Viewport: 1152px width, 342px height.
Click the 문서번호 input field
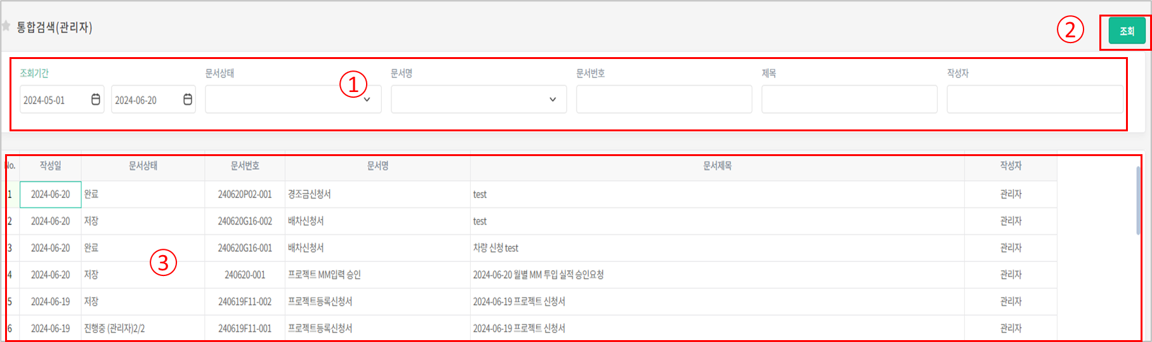click(664, 100)
